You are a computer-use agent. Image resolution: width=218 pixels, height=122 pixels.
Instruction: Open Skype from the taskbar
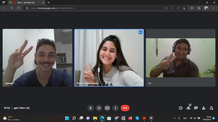pos(137,118)
